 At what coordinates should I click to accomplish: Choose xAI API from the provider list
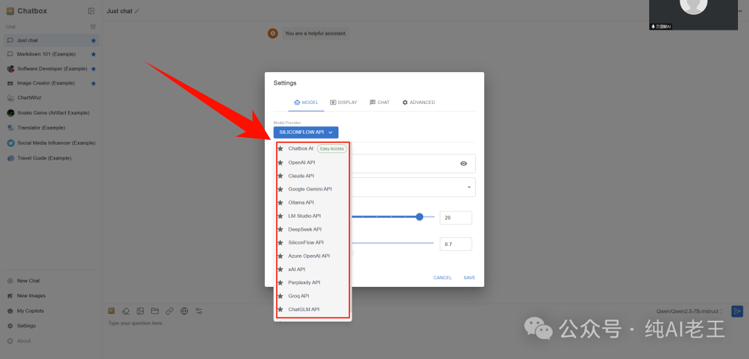point(313,269)
